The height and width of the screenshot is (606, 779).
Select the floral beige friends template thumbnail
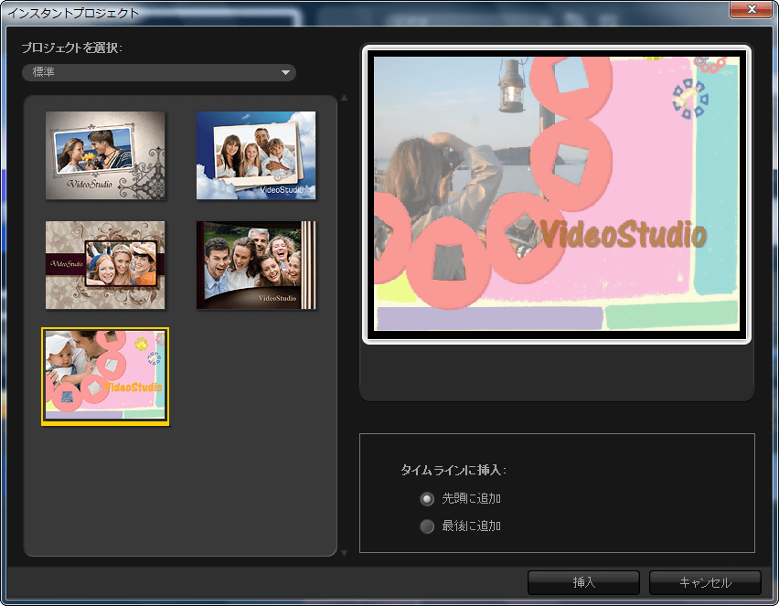click(105, 265)
